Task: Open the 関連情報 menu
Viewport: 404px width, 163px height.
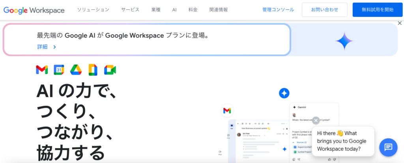Action: pyautogui.click(x=219, y=10)
